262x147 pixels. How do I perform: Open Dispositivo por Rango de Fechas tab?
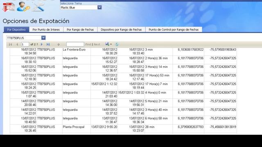point(121,29)
